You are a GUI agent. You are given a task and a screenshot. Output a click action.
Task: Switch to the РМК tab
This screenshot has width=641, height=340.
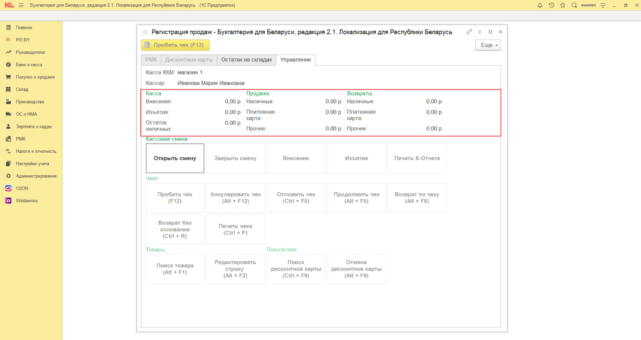click(x=151, y=59)
